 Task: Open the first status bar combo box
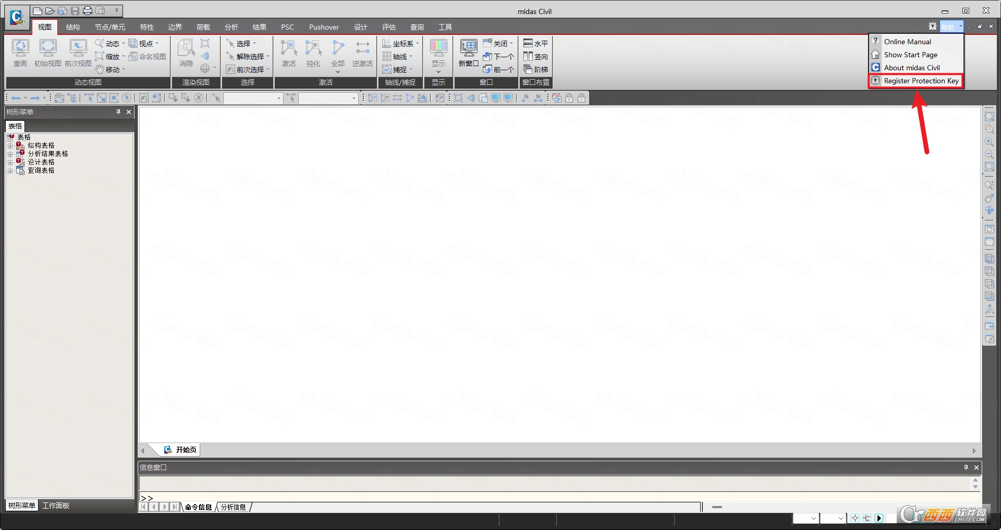click(x=806, y=518)
